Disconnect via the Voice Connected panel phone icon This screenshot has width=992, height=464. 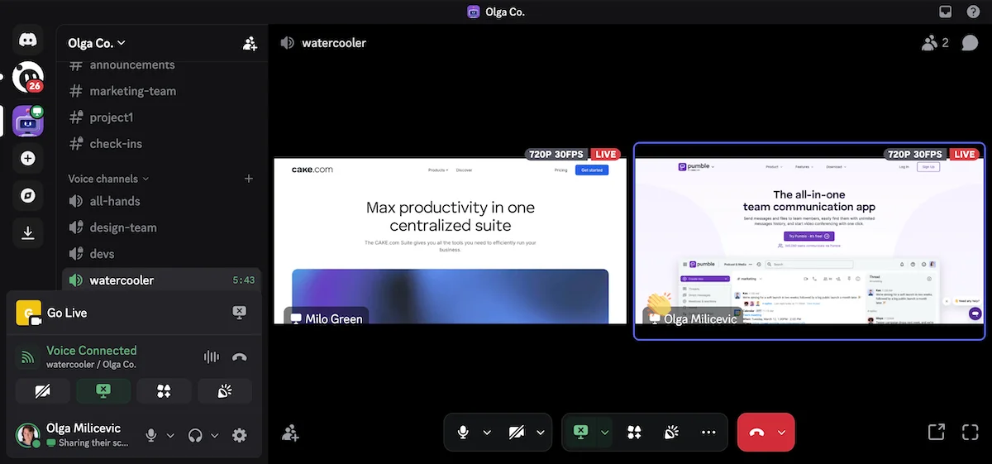[240, 357]
